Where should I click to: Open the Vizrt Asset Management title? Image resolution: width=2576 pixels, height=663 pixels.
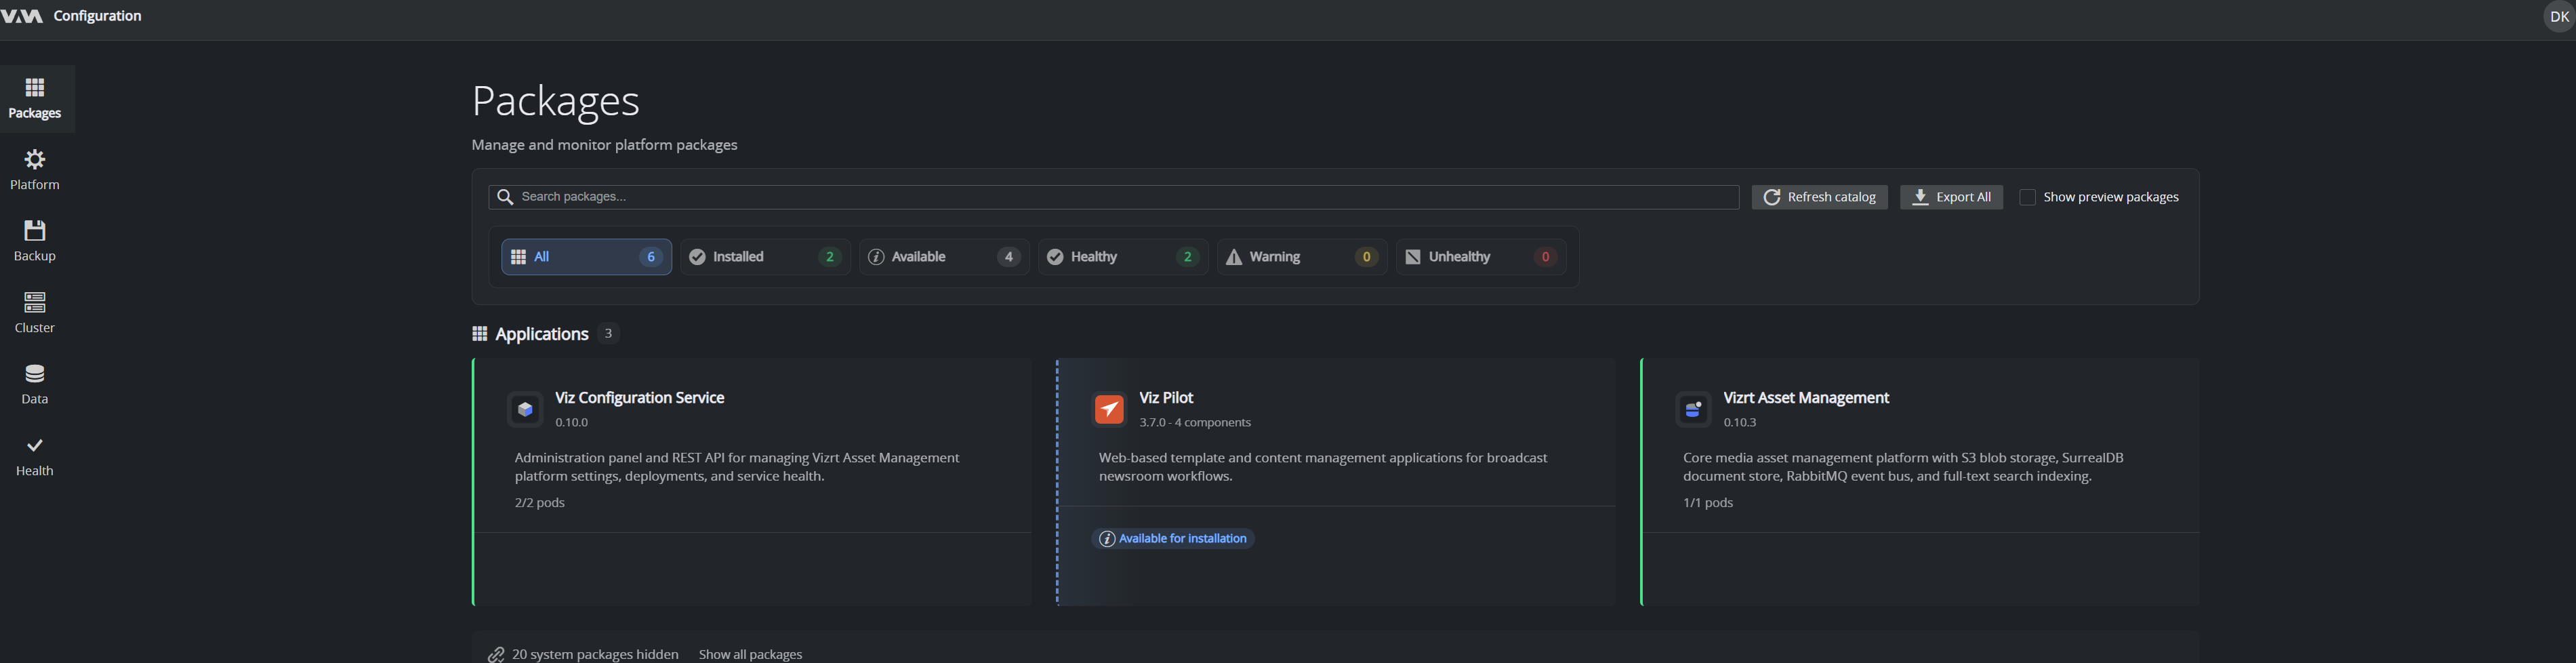pyautogui.click(x=1806, y=398)
